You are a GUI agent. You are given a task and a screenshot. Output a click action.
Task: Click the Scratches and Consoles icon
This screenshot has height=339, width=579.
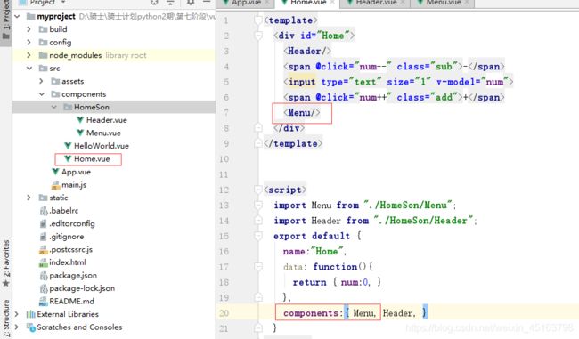point(30,327)
